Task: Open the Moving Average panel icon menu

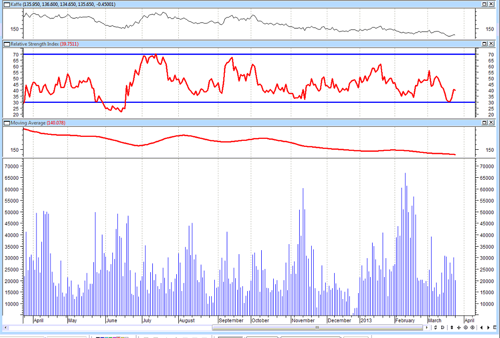Action: tap(6, 123)
